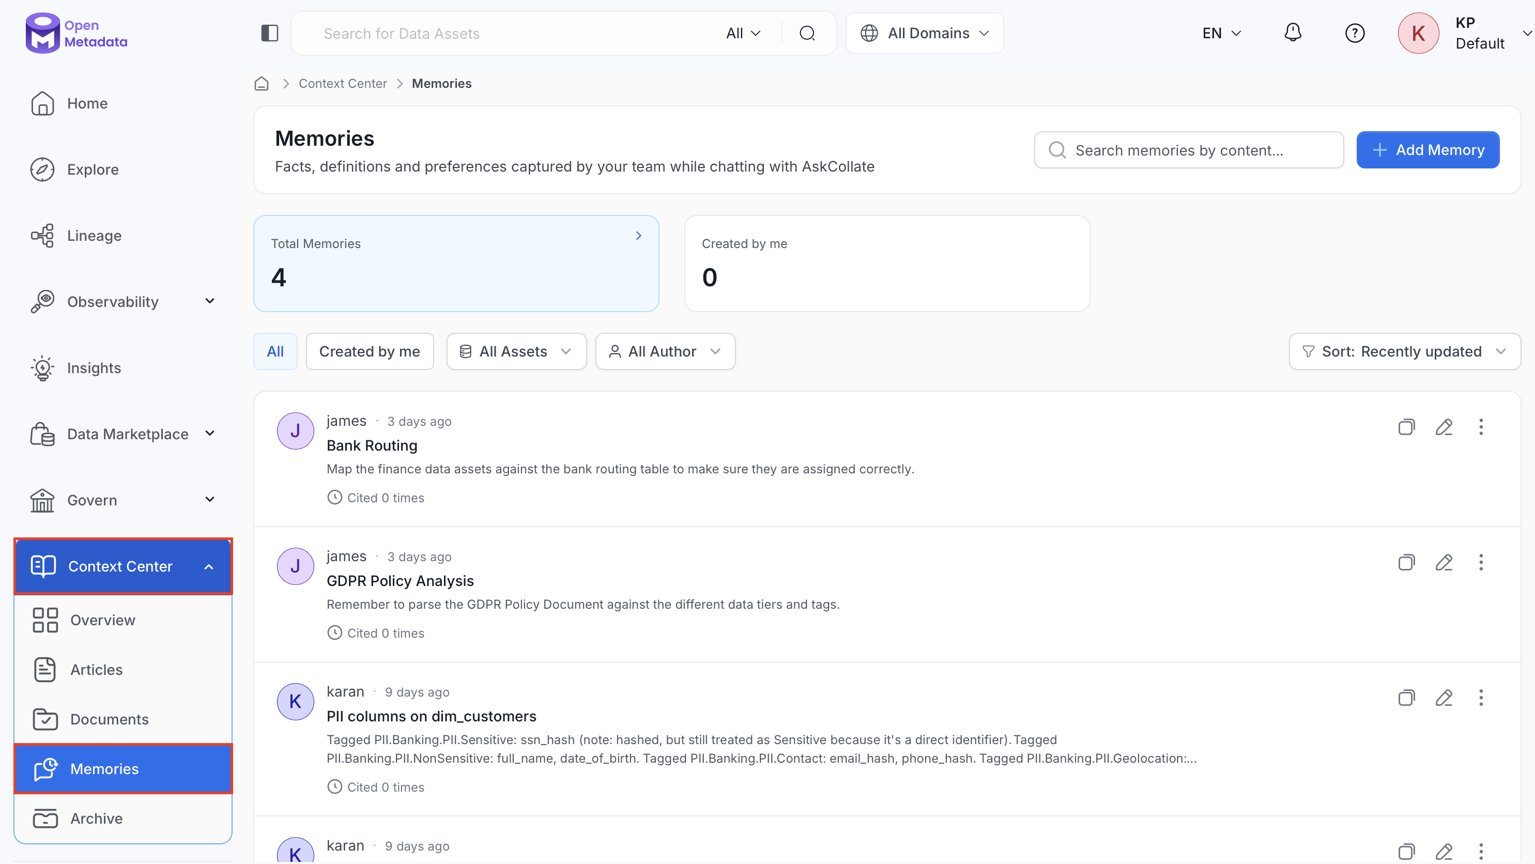
Task: Open the Bank Routing memory title
Action: click(x=372, y=446)
